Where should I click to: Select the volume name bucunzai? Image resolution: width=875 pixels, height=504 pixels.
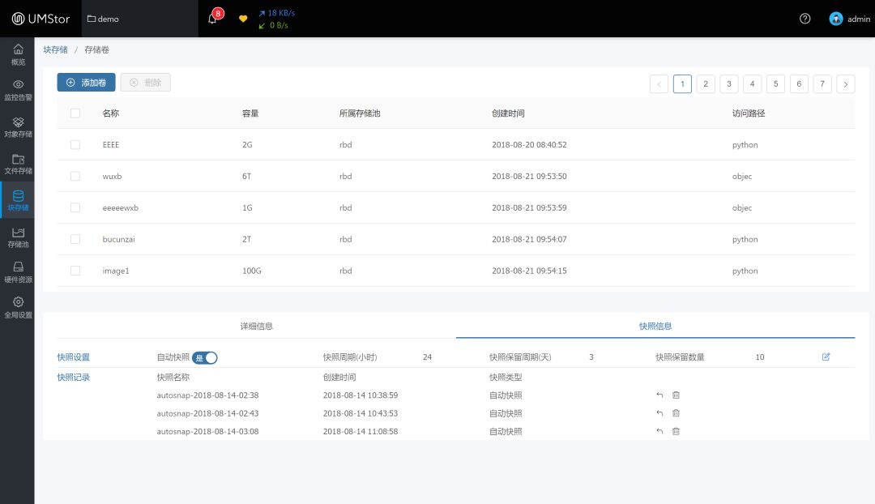coord(118,240)
